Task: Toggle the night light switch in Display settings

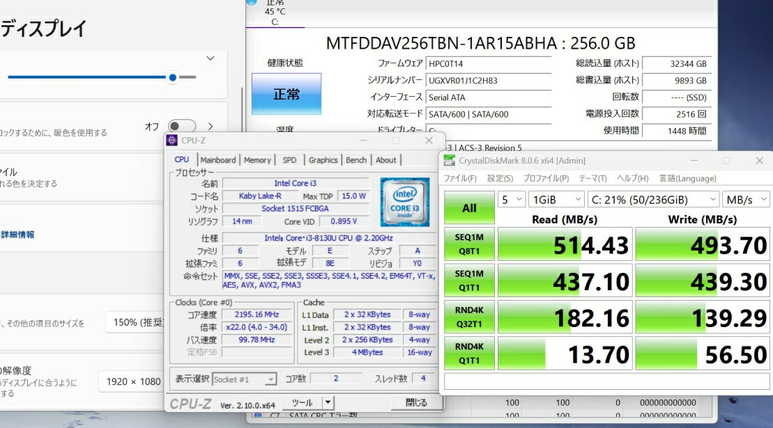Action: click(181, 127)
